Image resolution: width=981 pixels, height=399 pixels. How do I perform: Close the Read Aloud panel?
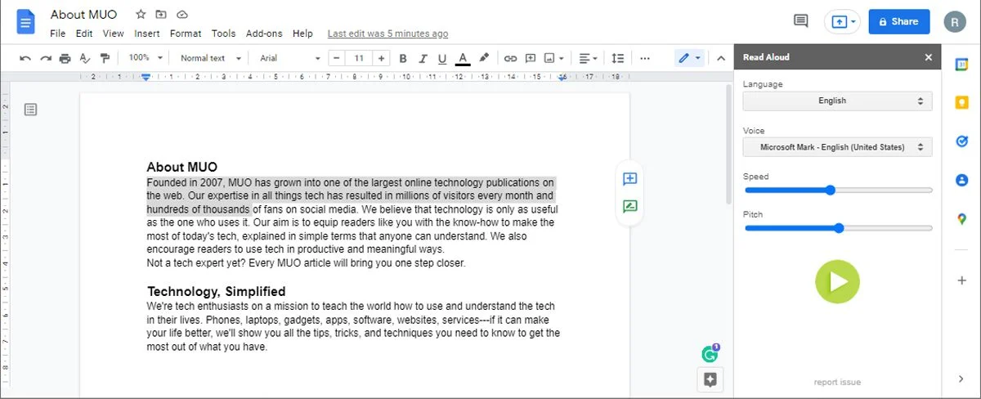(x=928, y=57)
